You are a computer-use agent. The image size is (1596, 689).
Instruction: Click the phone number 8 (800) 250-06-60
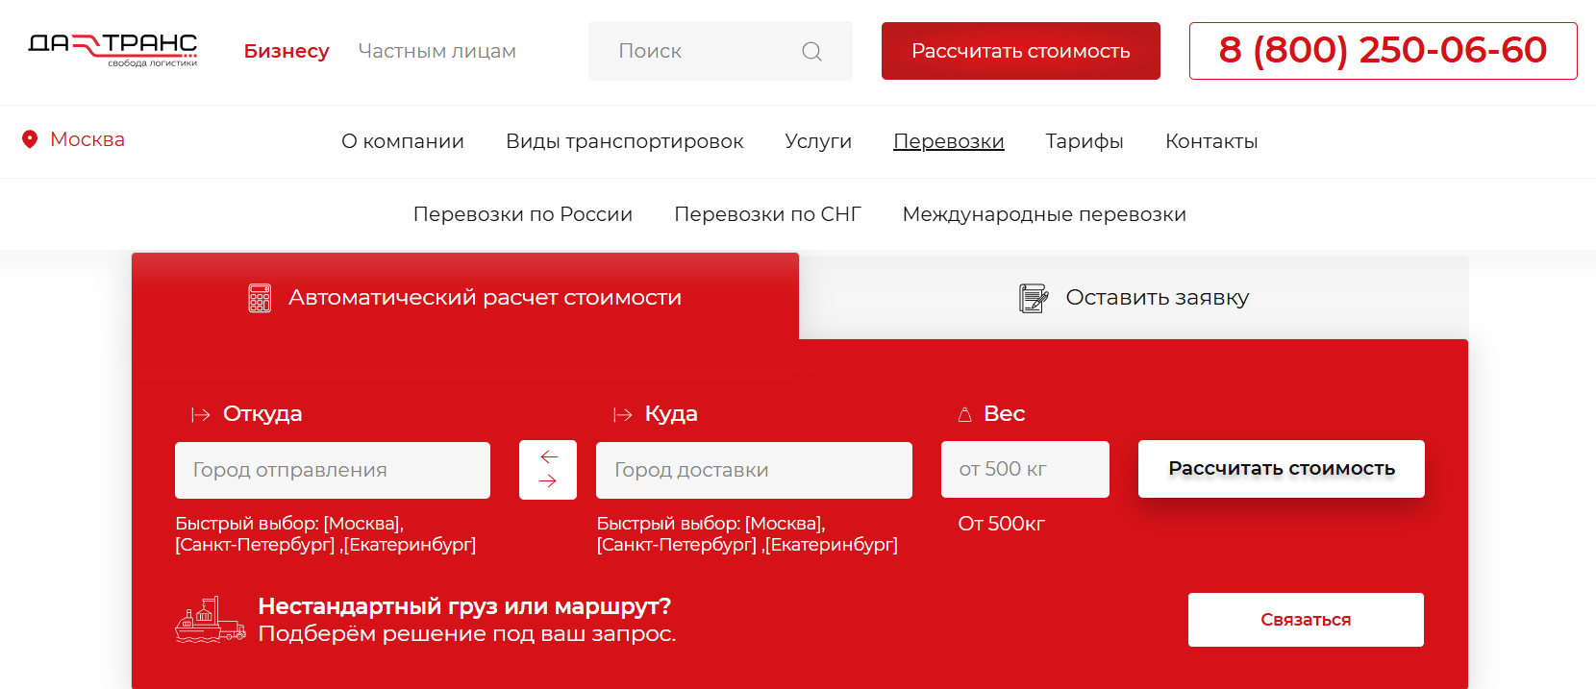pos(1383,51)
